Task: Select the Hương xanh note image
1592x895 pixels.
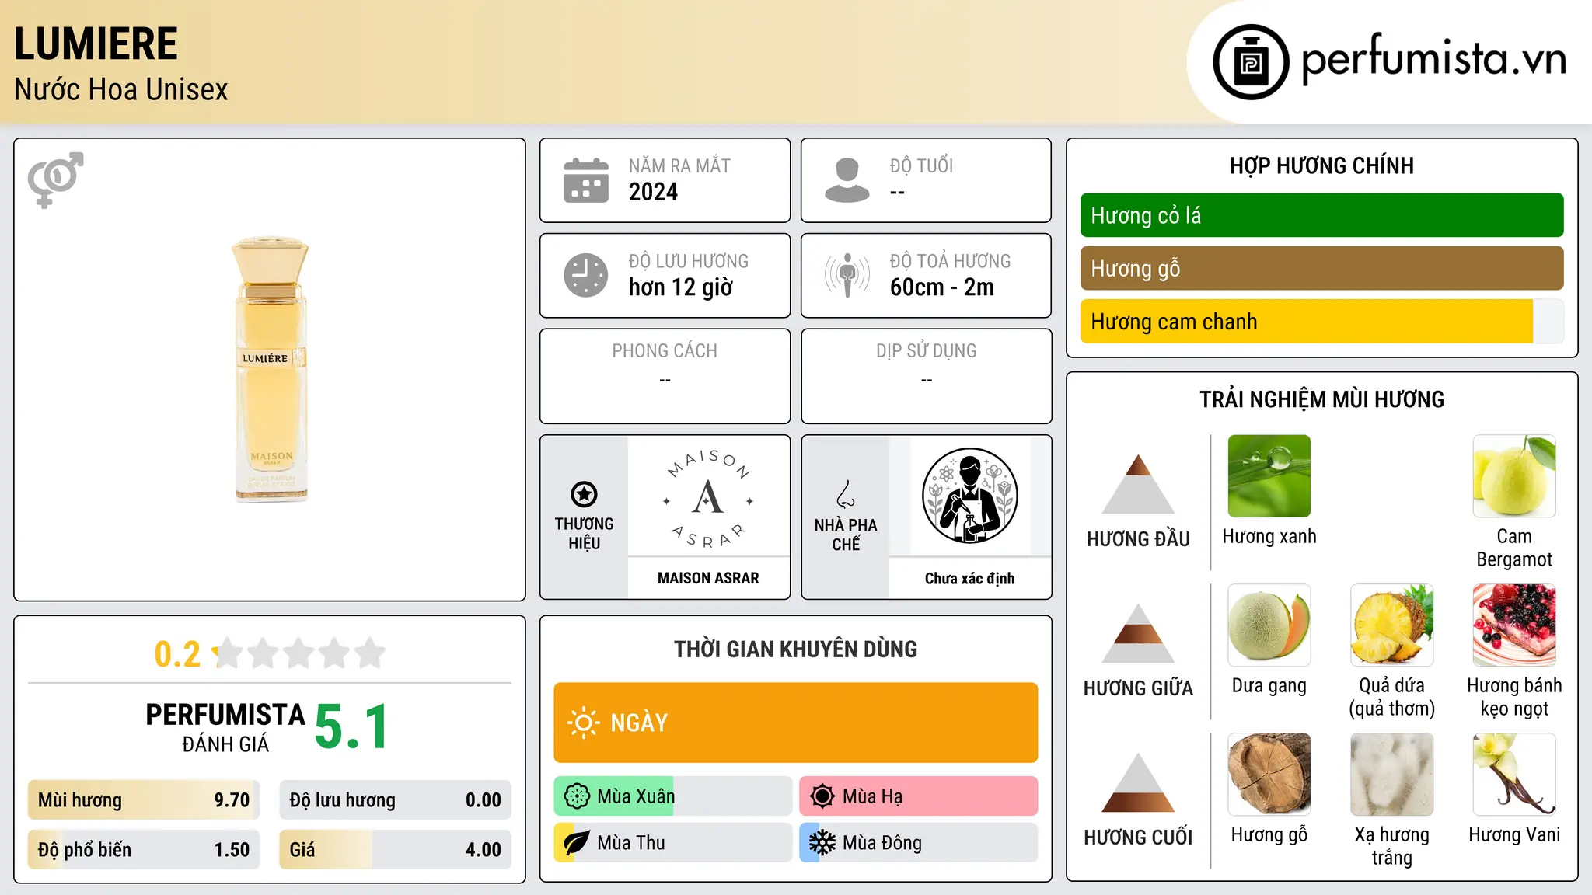Action: [1269, 476]
